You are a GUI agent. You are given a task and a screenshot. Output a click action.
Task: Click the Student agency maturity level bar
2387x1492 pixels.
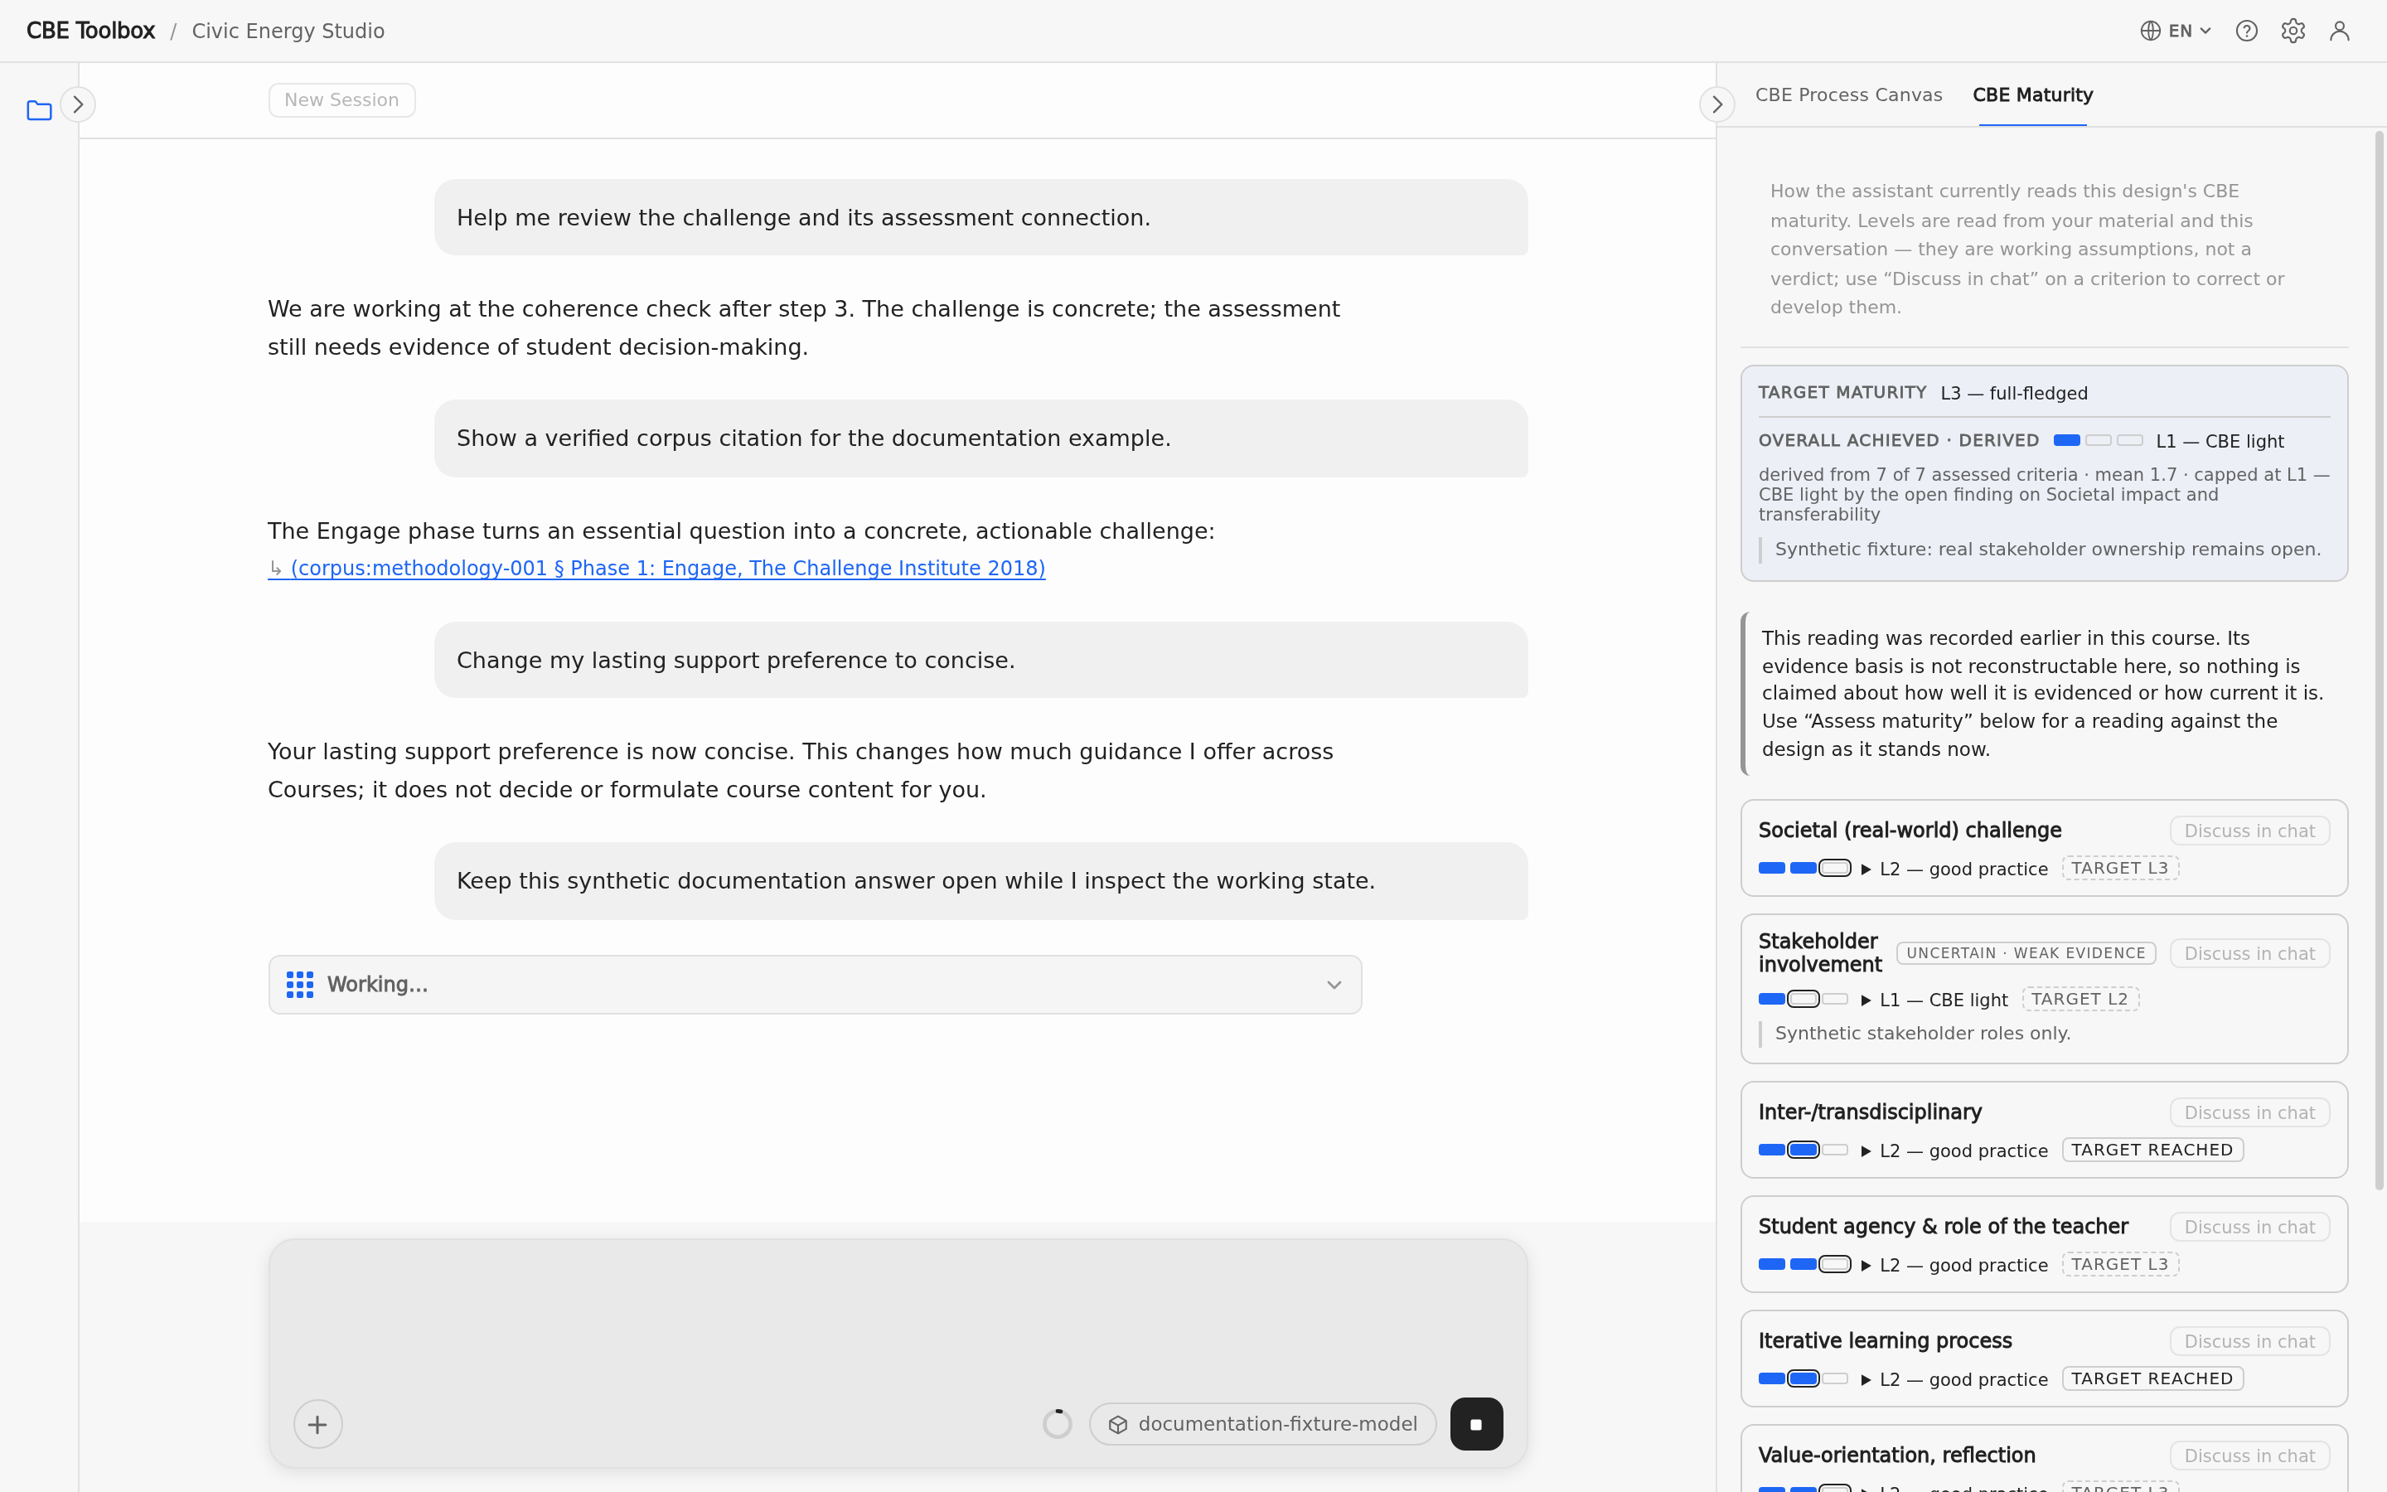pos(1804,1265)
